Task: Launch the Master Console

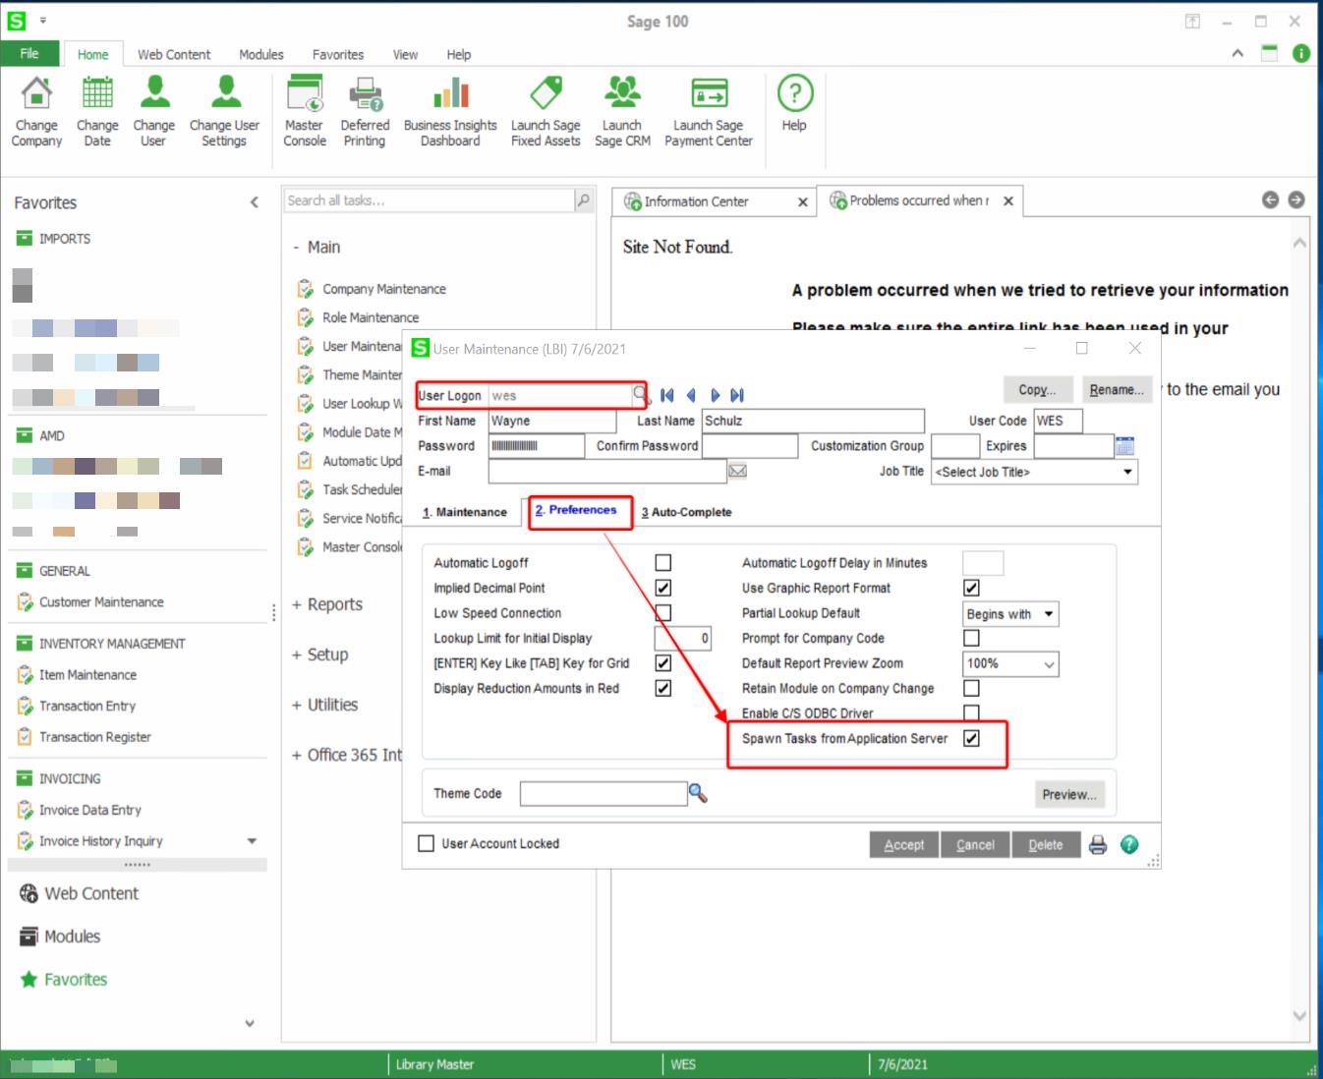Action: 305,112
